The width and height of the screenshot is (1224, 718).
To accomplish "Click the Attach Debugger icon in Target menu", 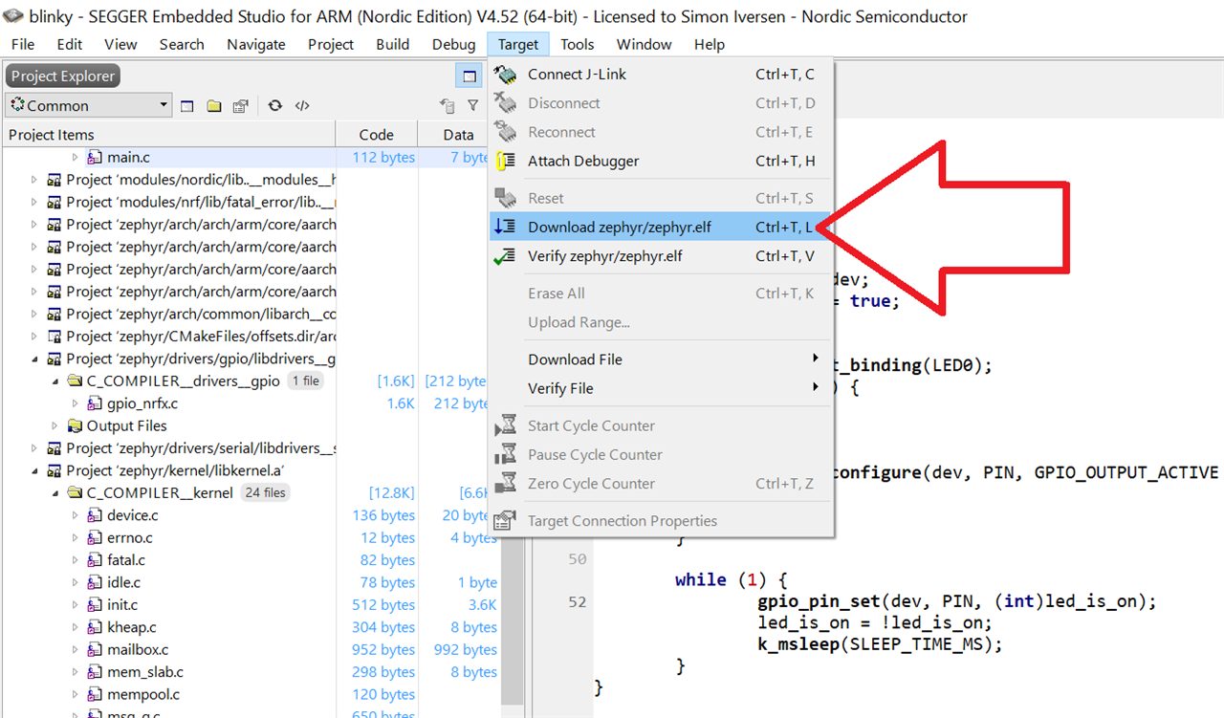I will (506, 162).
